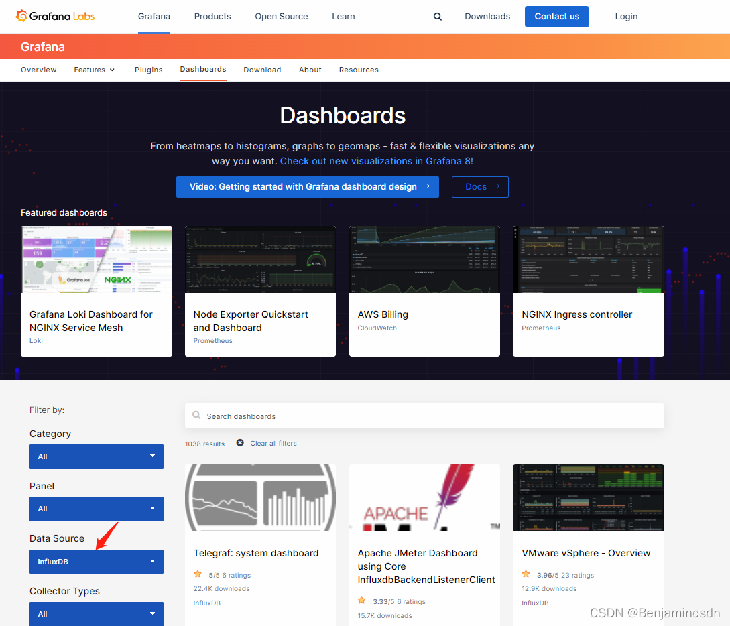Click Clear all filters text
The image size is (730, 626).
tap(273, 443)
